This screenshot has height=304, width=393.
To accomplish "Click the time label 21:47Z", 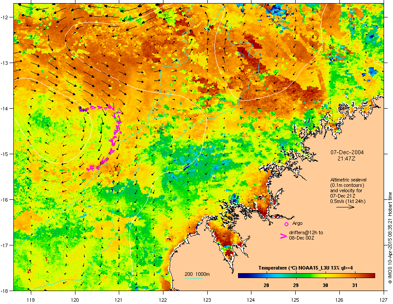I will pyautogui.click(x=347, y=159).
